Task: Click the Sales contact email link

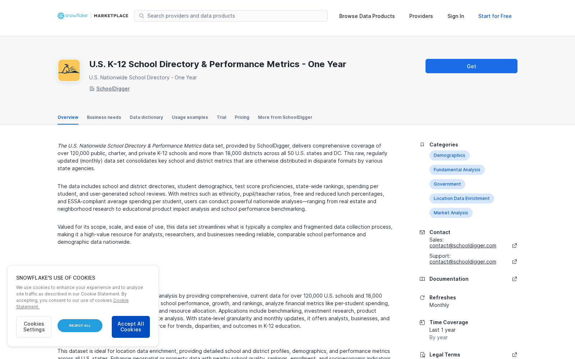Action: click(x=463, y=246)
